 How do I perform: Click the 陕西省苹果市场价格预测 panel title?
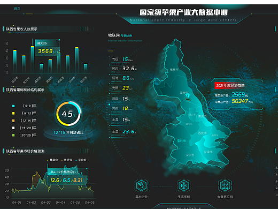(25, 151)
